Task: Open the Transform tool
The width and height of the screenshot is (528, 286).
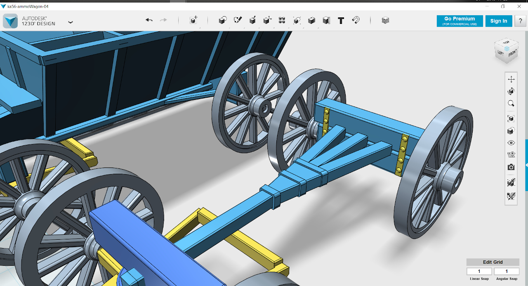Action: 193,20
